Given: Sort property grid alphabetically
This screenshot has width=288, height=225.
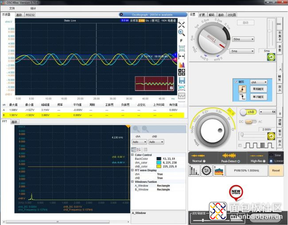Looking at the screenshot, I should tap(139, 150).
